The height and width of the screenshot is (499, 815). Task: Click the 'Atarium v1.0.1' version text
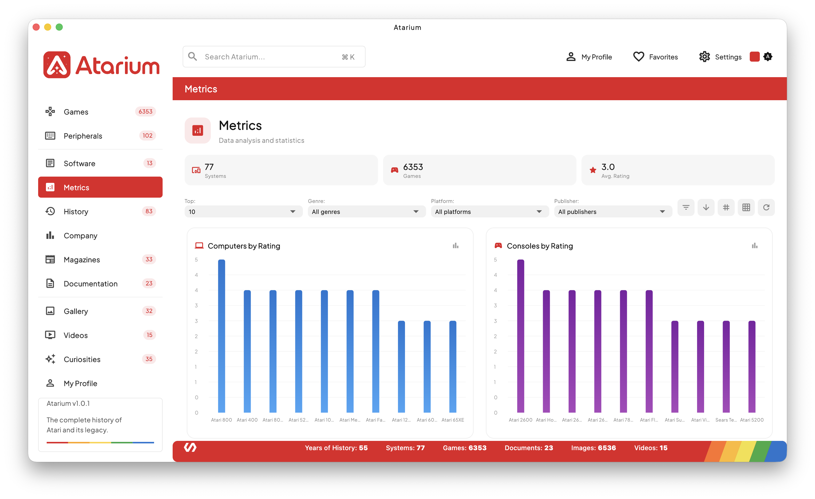[x=68, y=404]
